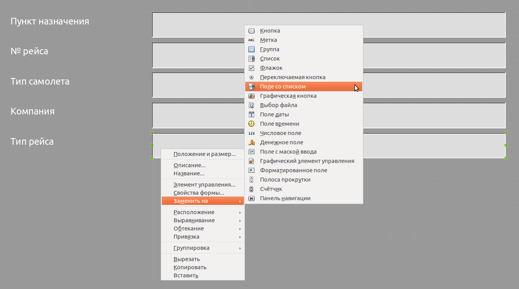Expand the Выравнивание submenu
The image size is (519, 289).
coord(203,220)
